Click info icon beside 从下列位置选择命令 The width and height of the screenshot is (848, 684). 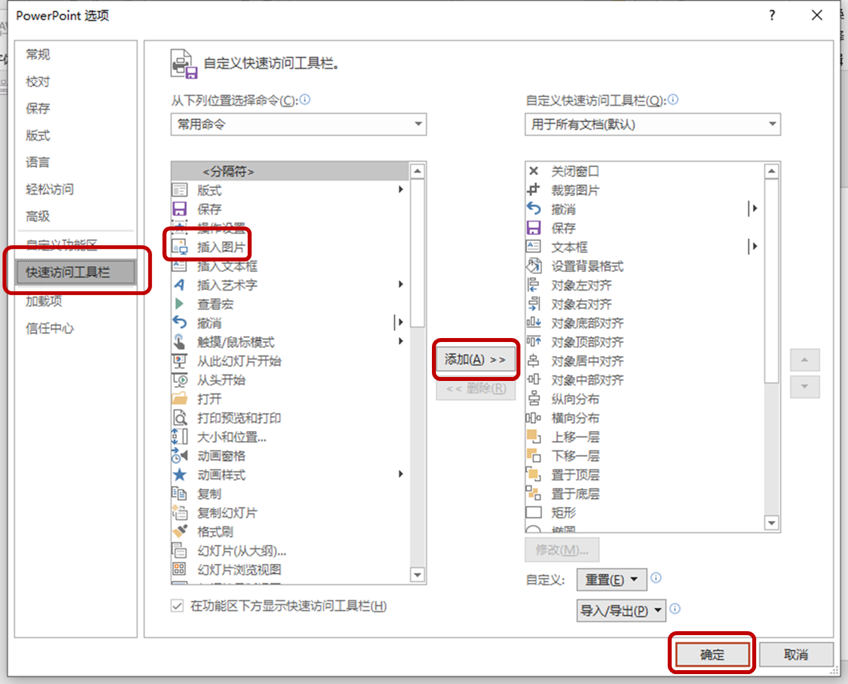point(305,100)
